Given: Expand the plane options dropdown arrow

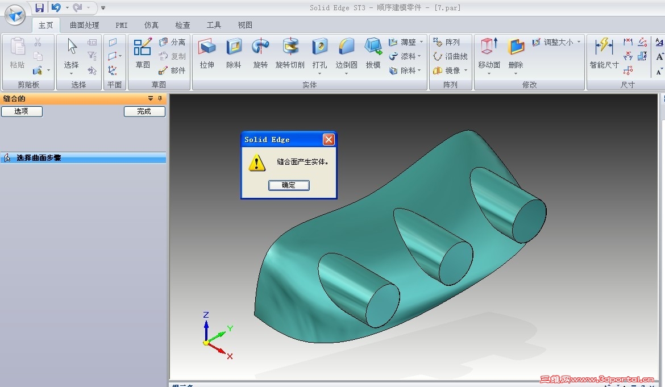Looking at the screenshot, I should (x=120, y=56).
